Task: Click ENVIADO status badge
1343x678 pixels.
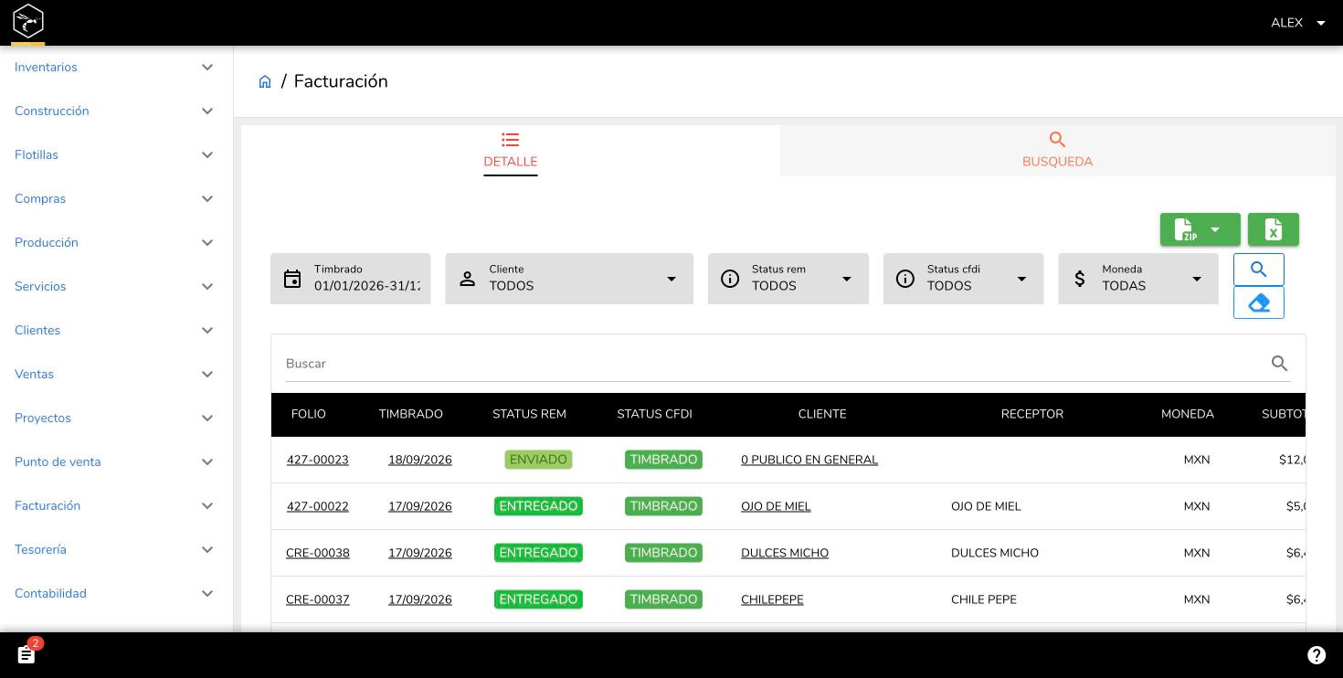Action: tap(538, 460)
